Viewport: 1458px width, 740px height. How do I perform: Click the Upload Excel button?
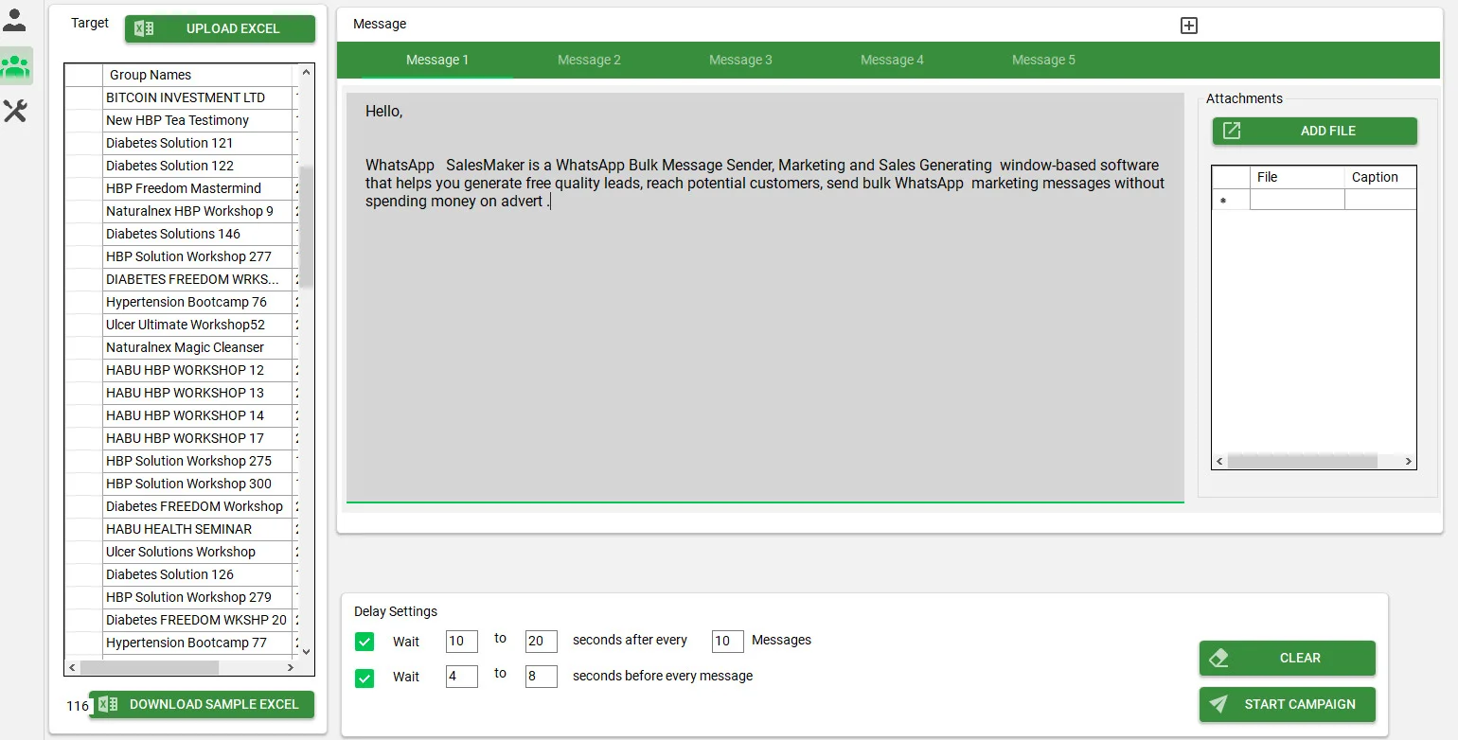[220, 28]
